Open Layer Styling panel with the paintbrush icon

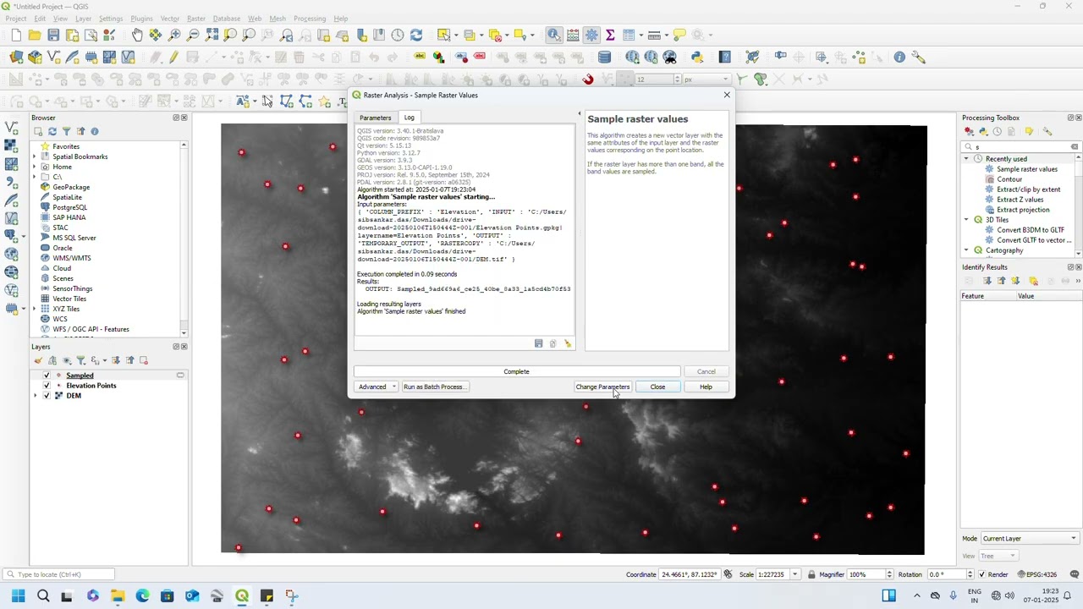coord(38,360)
